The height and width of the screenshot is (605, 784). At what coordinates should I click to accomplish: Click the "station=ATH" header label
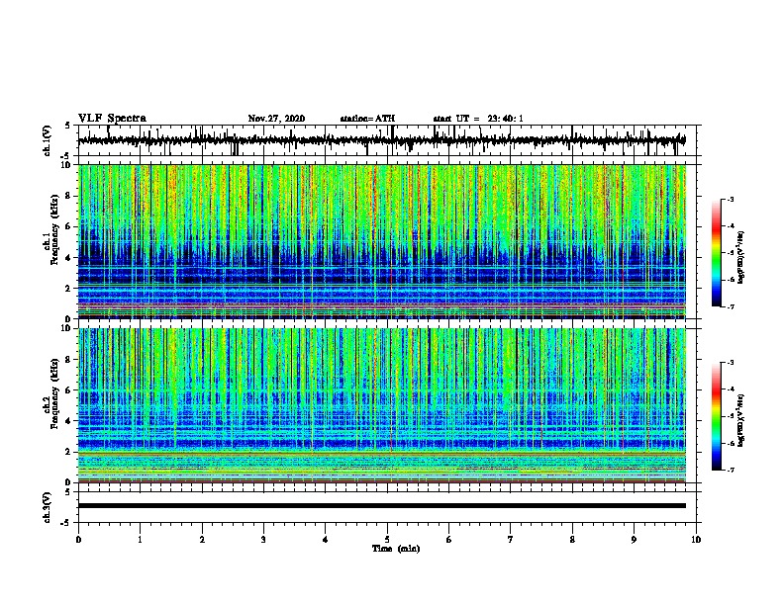tap(367, 119)
